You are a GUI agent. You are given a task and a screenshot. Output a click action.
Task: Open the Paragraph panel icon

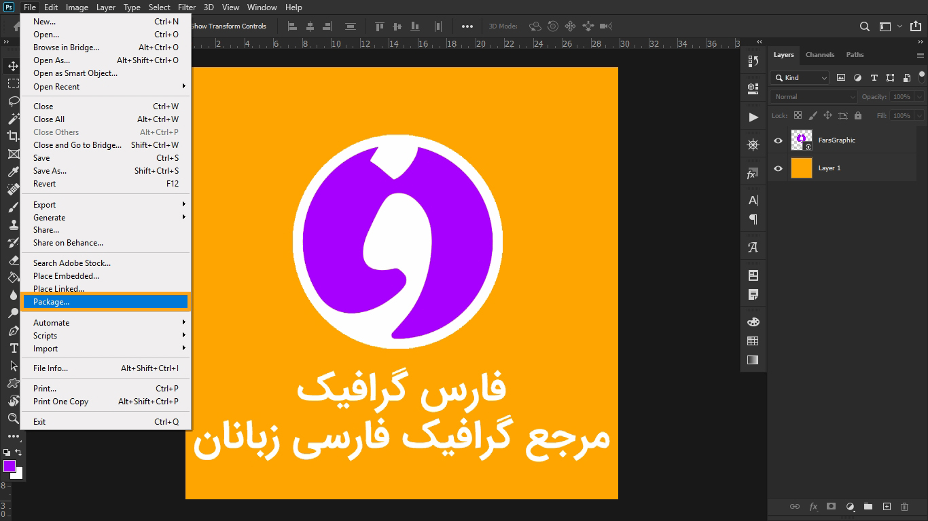pyautogui.click(x=753, y=218)
